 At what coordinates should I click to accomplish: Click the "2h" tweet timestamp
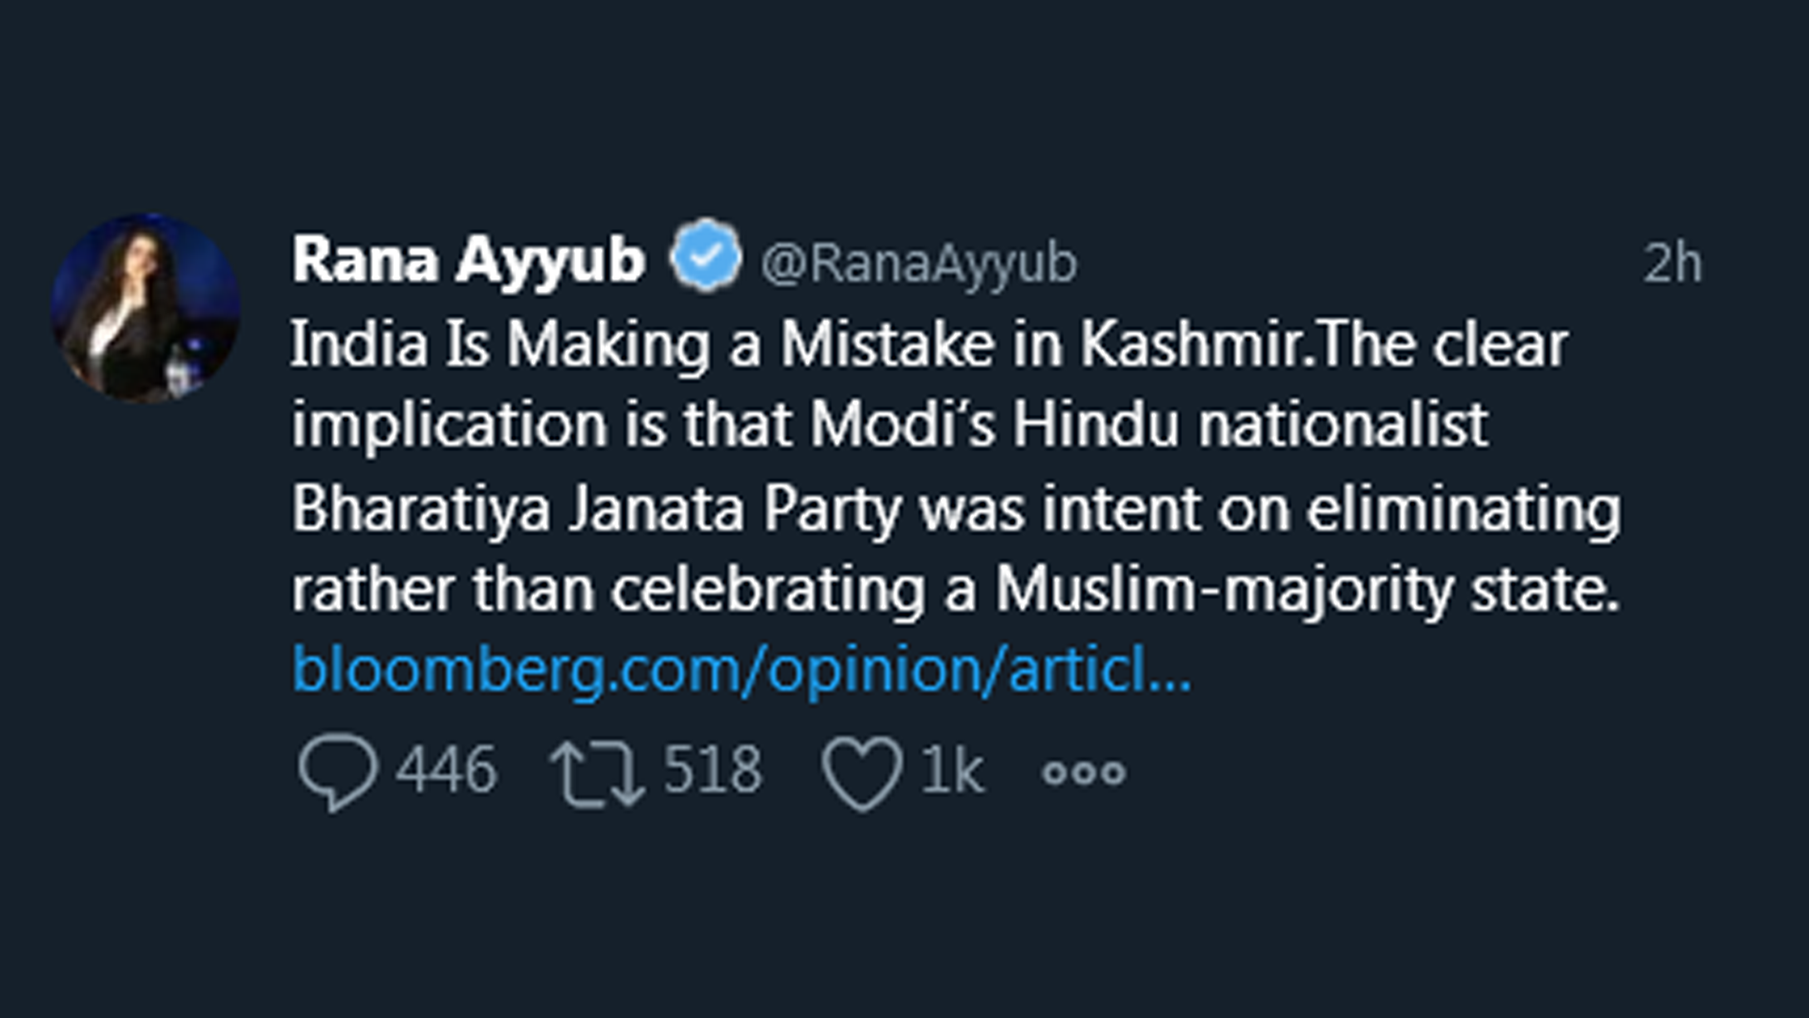[x=1672, y=263]
